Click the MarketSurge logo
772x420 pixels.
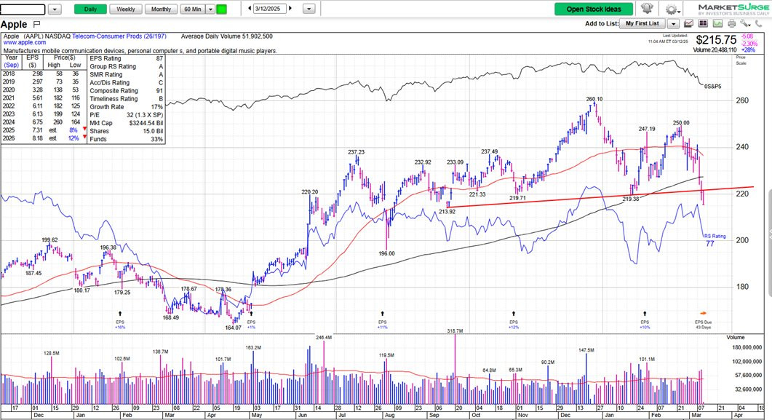click(733, 9)
